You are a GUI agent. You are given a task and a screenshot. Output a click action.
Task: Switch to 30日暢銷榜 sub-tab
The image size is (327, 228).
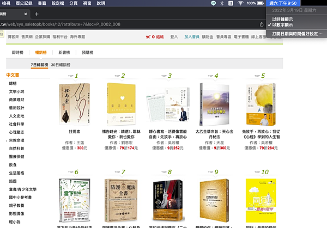pyautogui.click(x=60, y=65)
